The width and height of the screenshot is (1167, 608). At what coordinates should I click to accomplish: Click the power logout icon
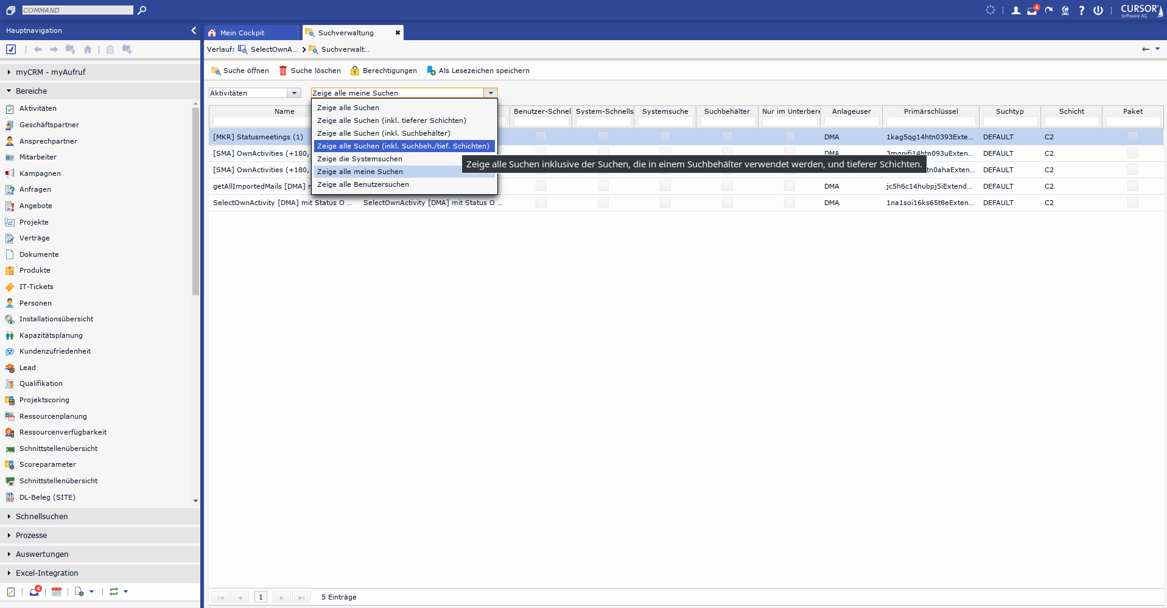click(1098, 10)
